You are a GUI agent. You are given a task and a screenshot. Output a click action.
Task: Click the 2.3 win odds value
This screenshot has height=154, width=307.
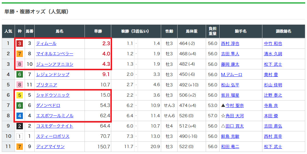[106, 43]
